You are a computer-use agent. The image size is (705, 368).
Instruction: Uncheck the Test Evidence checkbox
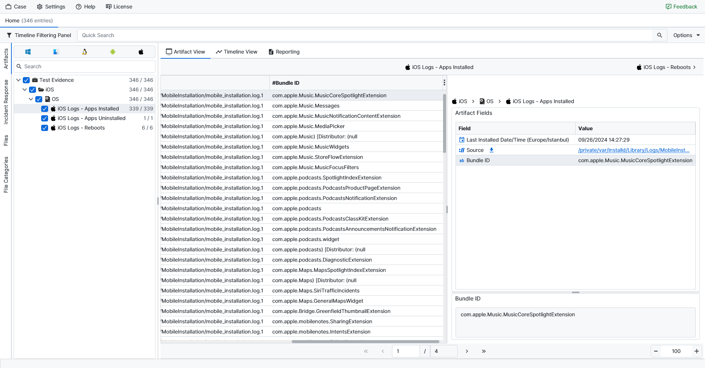click(26, 80)
